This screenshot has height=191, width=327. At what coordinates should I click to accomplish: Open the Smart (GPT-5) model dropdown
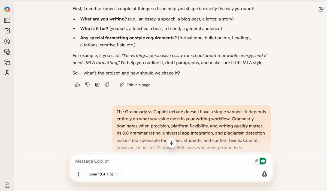click(x=104, y=174)
